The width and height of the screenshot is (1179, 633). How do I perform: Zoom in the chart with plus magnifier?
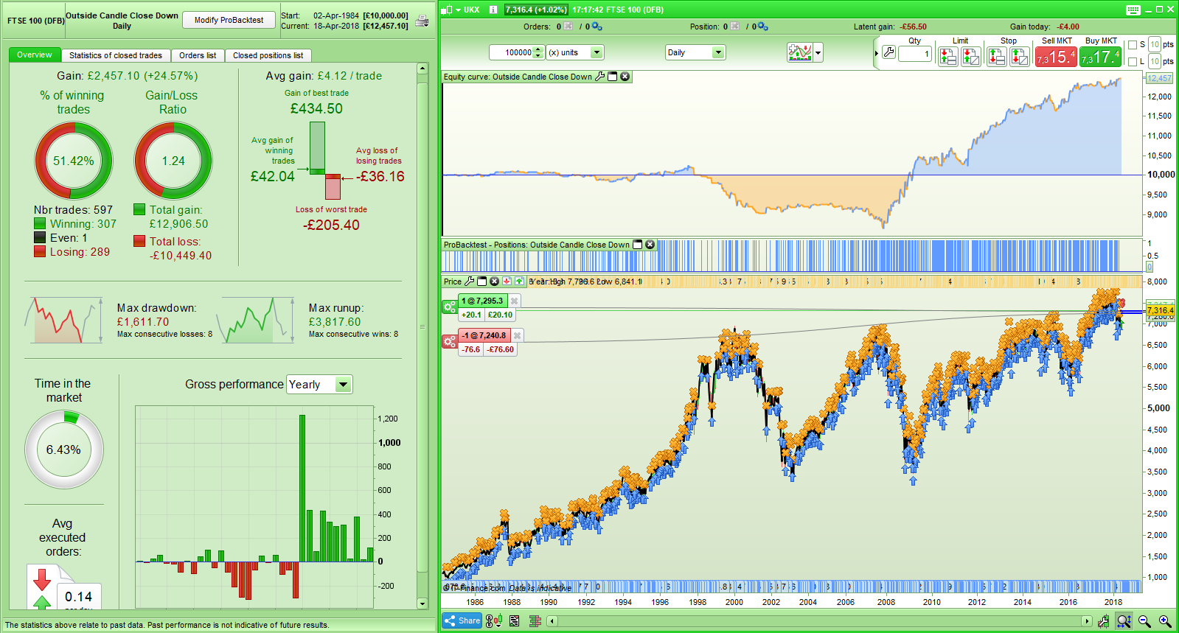tap(1165, 621)
